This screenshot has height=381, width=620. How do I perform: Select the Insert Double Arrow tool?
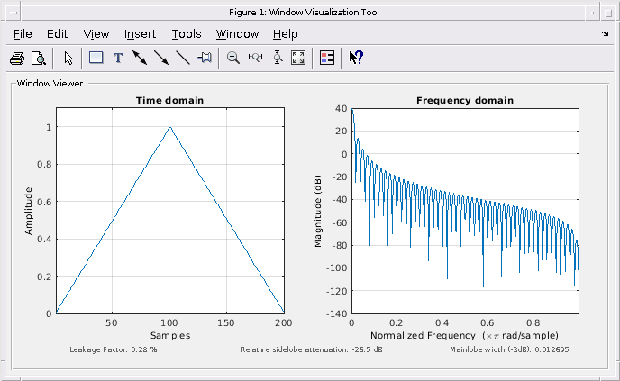tap(140, 58)
